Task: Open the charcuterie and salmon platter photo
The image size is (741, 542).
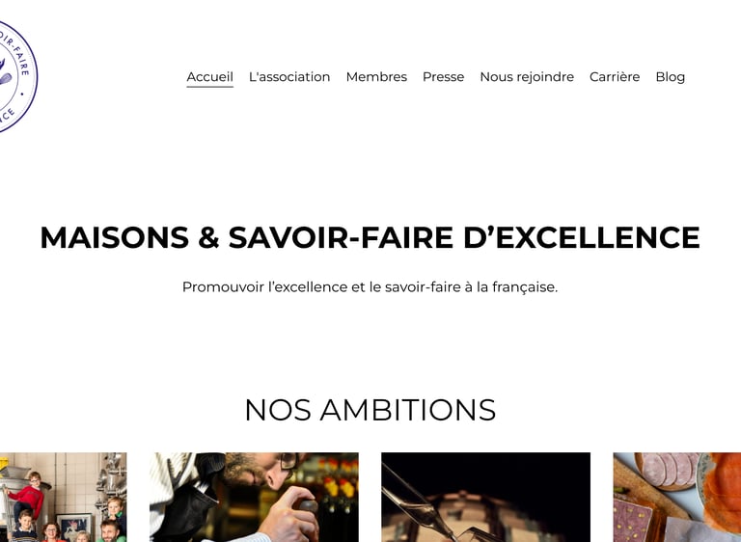Action: point(676,497)
